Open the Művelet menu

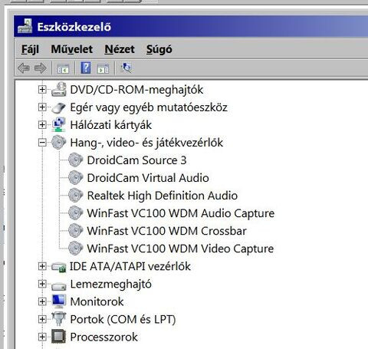72,49
